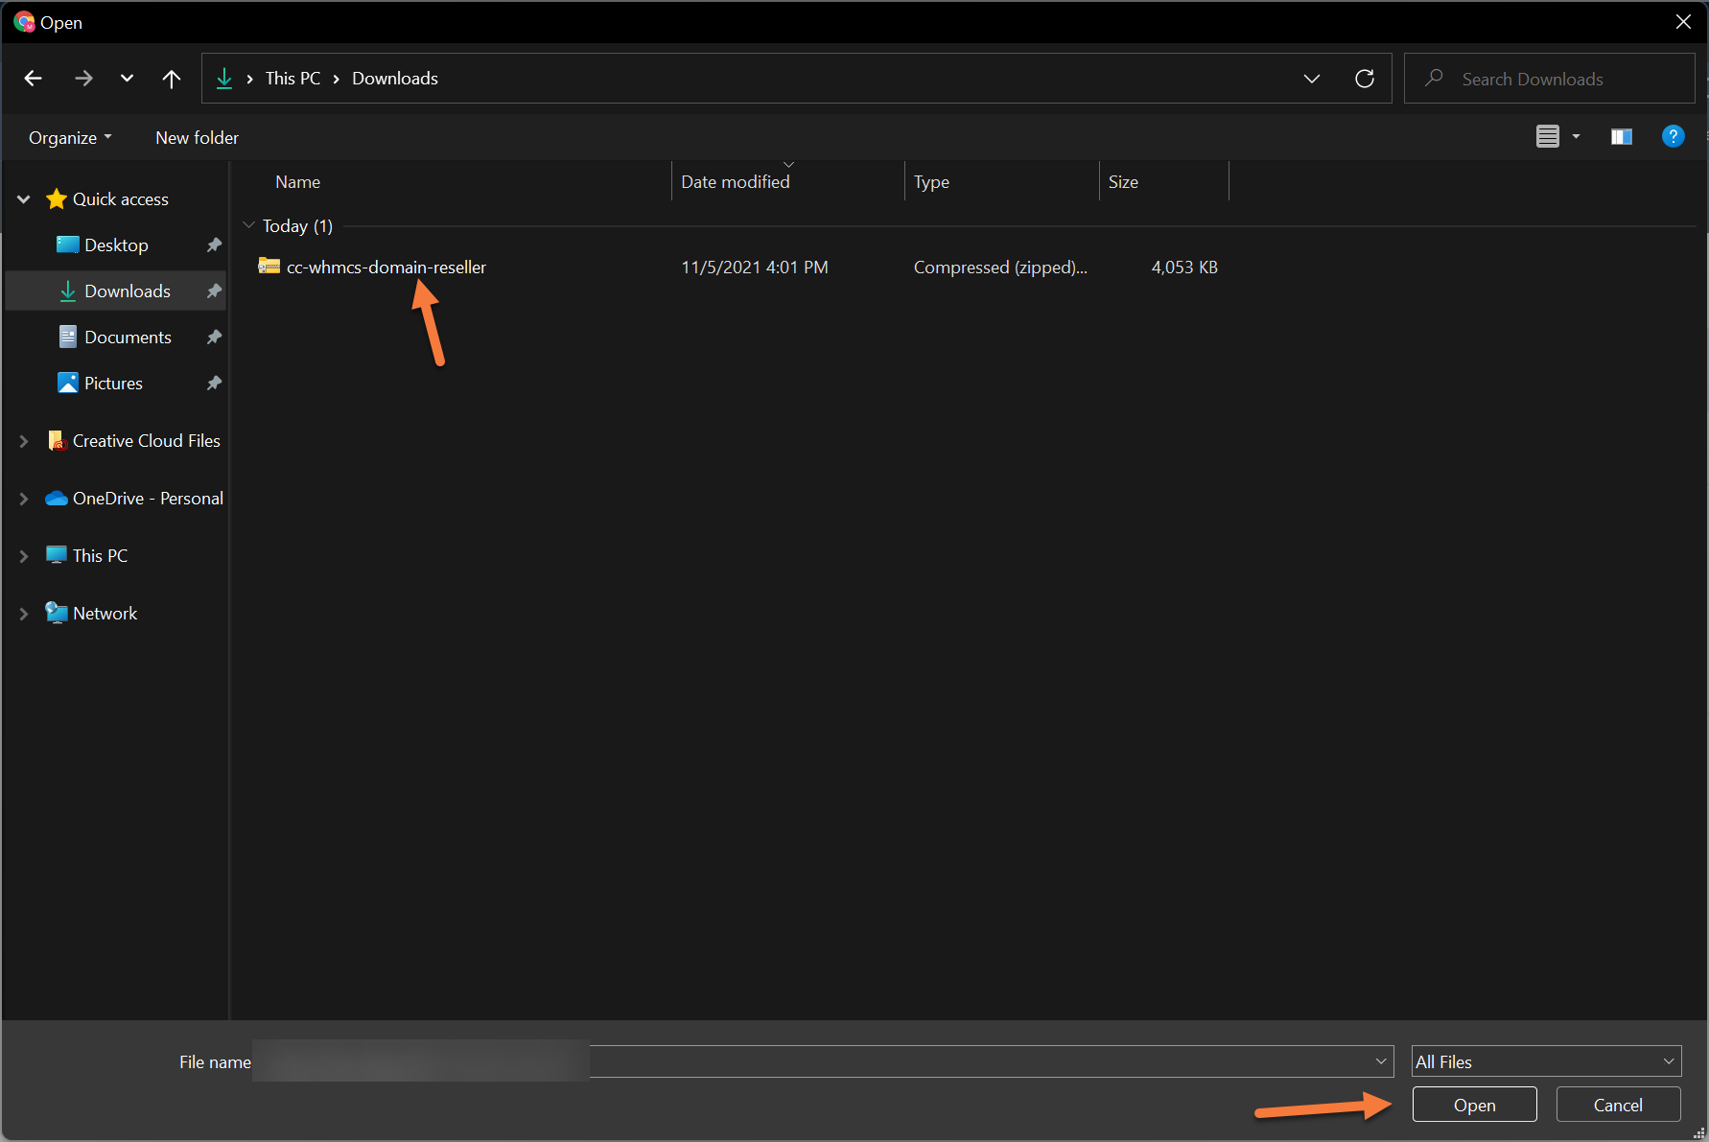The image size is (1709, 1142).
Task: Click the Up one level arrow
Action: (172, 79)
